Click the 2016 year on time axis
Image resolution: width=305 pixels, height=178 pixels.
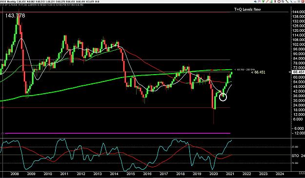coord(147,174)
